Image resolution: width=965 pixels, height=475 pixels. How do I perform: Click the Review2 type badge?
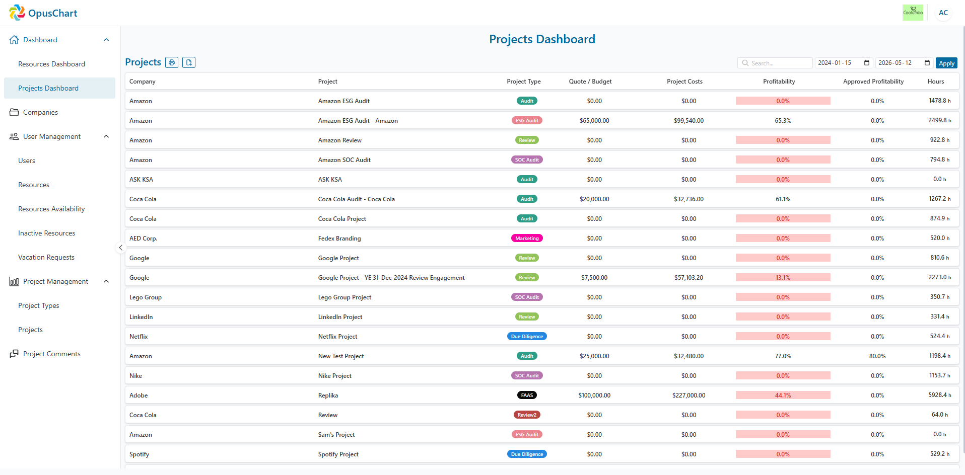pos(527,415)
